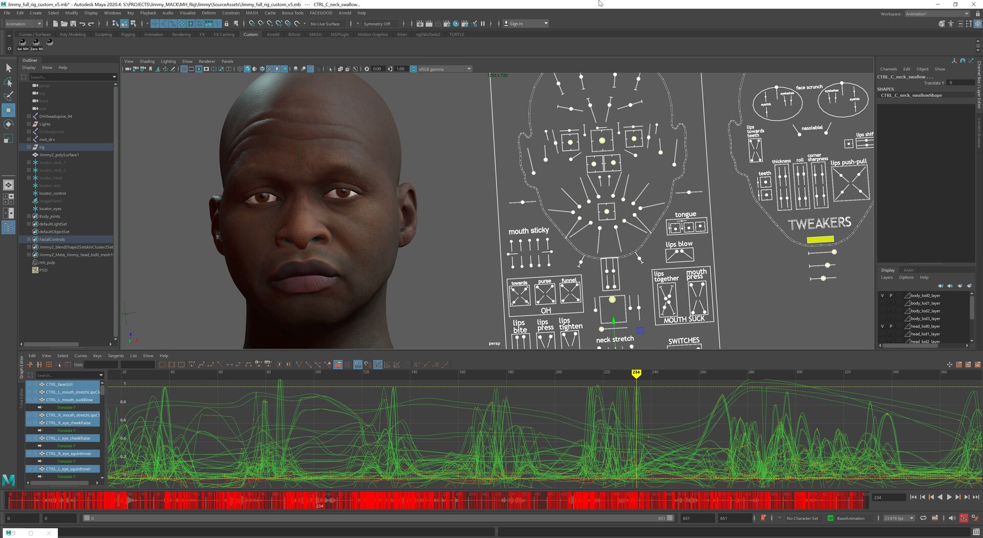
Task: Toggle visibility of body_lod0_layer with V
Action: [882, 295]
